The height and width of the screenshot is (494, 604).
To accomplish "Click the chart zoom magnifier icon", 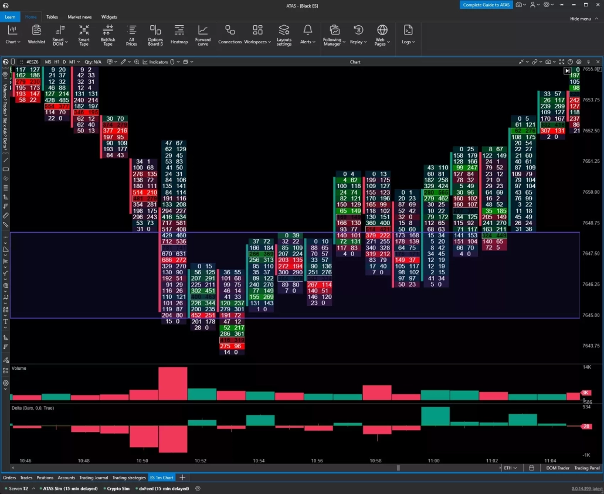I will click(x=137, y=62).
